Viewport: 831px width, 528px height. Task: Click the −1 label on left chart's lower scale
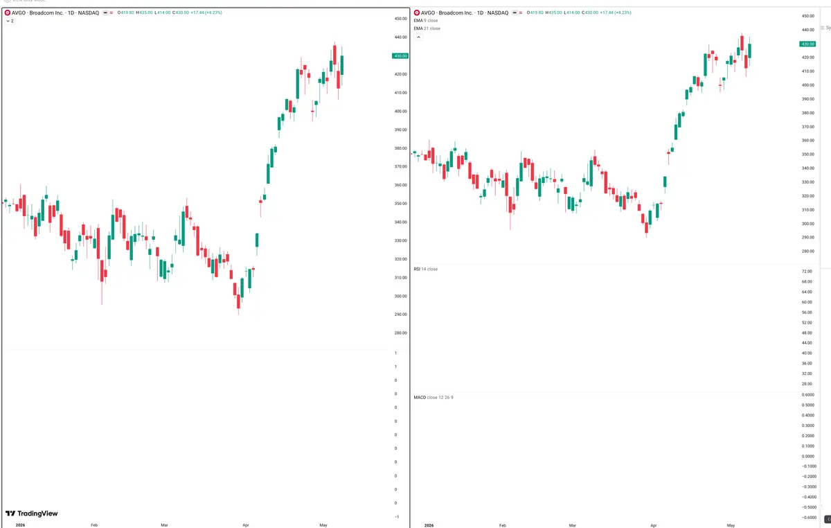[396, 517]
